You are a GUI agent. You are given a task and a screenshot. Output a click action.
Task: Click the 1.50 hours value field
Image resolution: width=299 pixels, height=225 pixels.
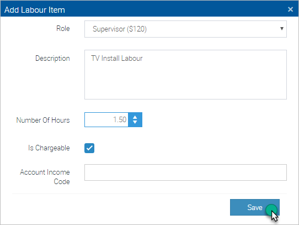[106, 119]
